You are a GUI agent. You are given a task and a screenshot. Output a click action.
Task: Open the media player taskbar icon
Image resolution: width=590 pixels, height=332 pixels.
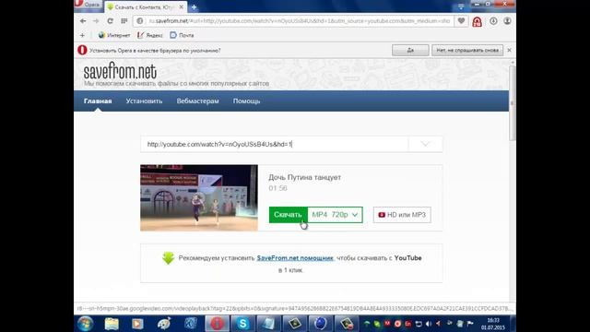coord(137,324)
